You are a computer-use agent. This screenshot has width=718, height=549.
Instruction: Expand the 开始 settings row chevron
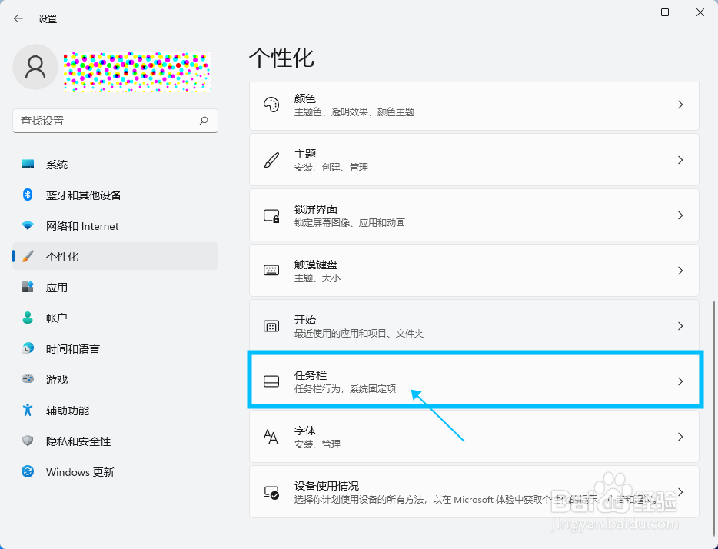pyautogui.click(x=680, y=325)
